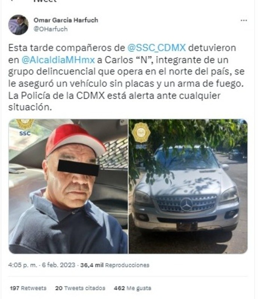Open Omar Garcia Harfuch's profile avatar
Screen dimensions: 262x299
18,25
